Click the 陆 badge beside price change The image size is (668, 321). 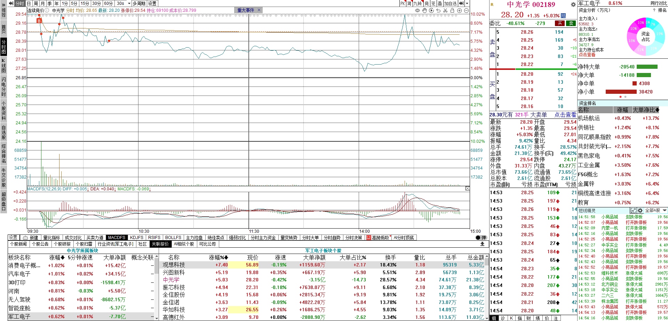(x=563, y=16)
